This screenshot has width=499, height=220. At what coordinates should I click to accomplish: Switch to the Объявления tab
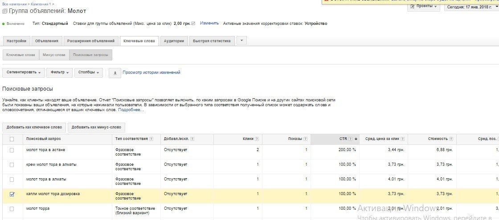click(x=47, y=41)
